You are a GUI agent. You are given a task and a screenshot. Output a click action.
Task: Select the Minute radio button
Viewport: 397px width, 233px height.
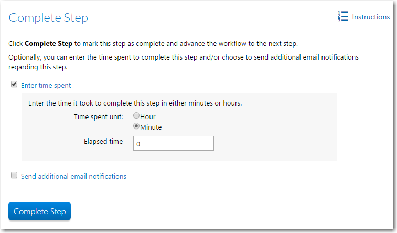coord(136,126)
